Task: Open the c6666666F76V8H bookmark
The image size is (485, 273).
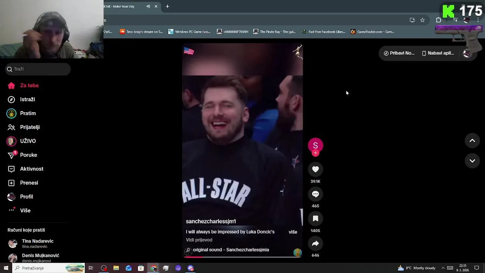Action: point(233,32)
